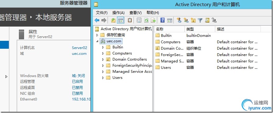The image size is (273, 113).
Task: Open the 操作(A) menu
Action: (x=119, y=13)
